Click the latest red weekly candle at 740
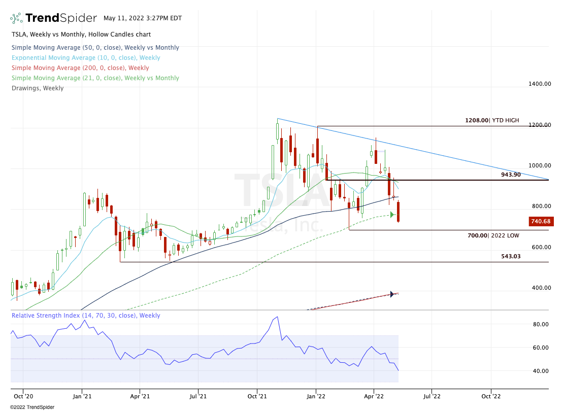This screenshot has width=564, height=412. click(x=398, y=212)
